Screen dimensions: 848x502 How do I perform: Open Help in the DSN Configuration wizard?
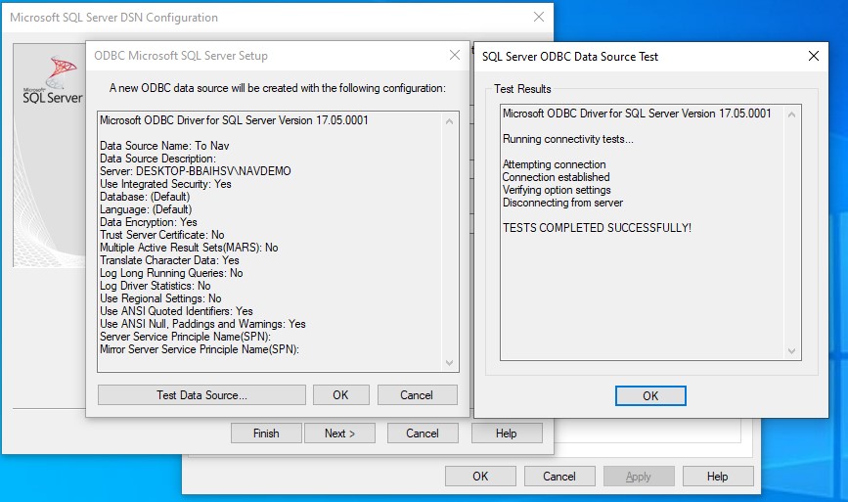click(507, 434)
